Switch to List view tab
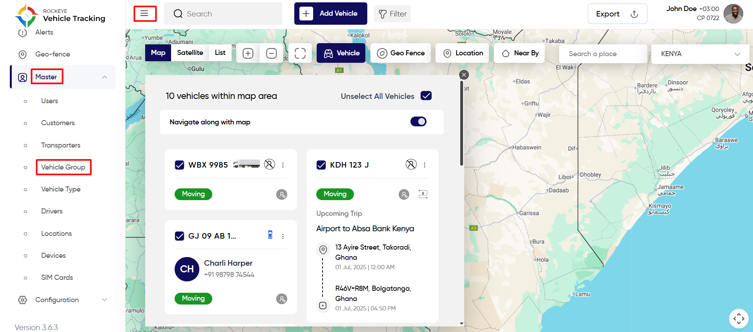Screen dimensions: 753x332 pos(220,53)
